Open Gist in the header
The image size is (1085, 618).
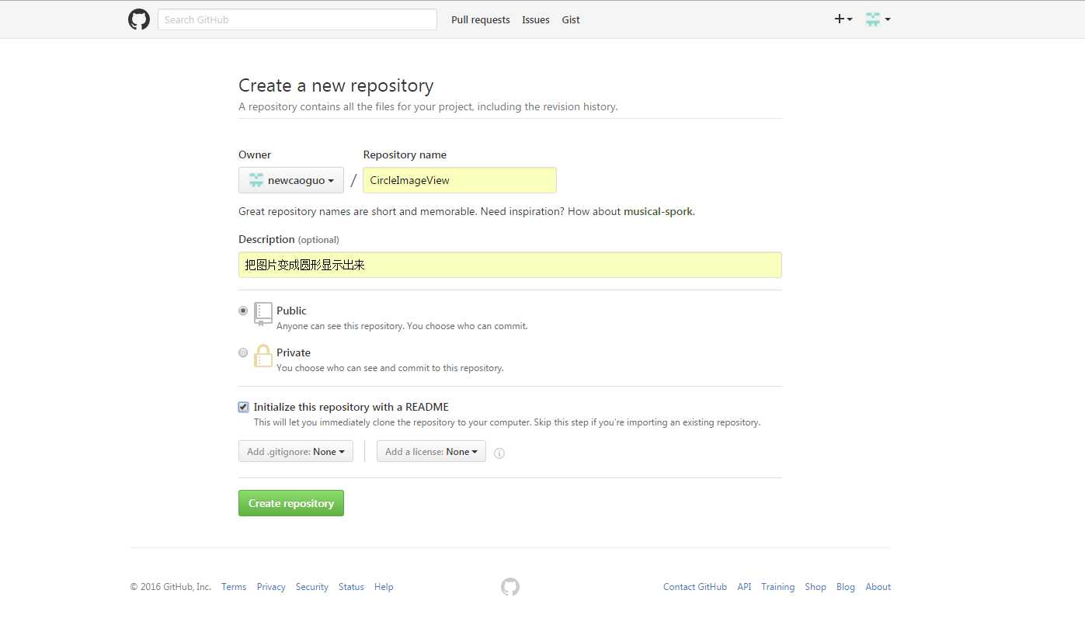click(571, 20)
